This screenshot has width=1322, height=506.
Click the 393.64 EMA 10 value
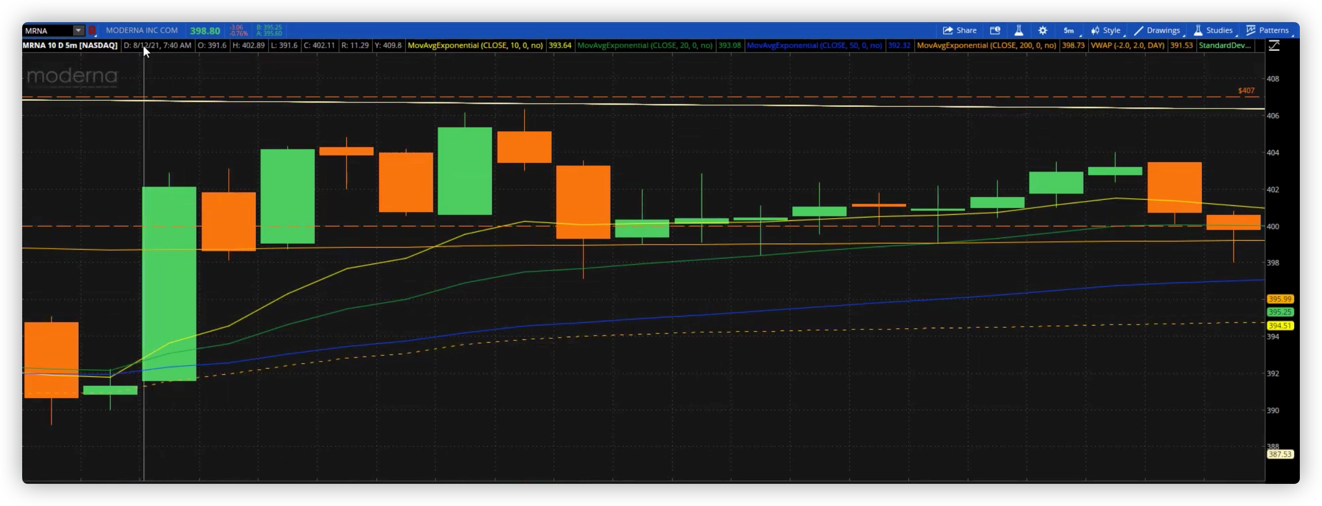point(560,45)
